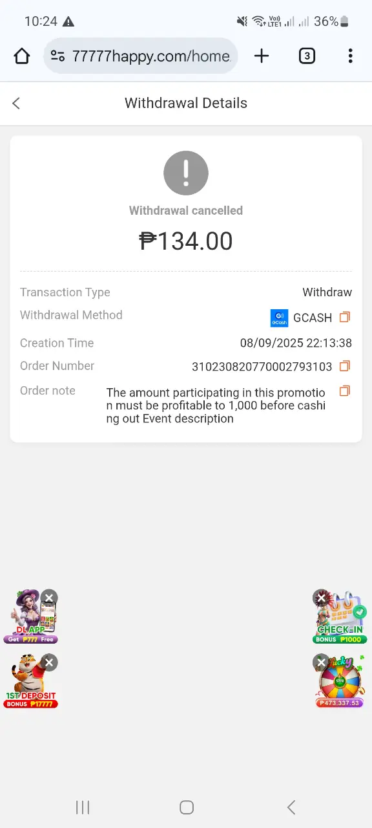Close the 1st Deposit bonus banner
The width and height of the screenshot is (372, 828).
point(49,662)
